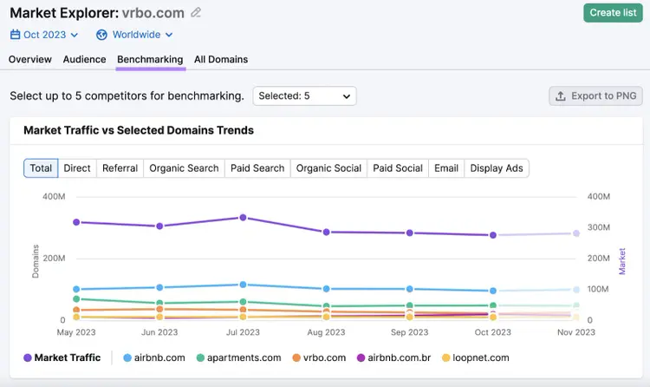The width and height of the screenshot is (650, 387).
Task: Toggle apartments.com legend series
Action: click(239, 357)
